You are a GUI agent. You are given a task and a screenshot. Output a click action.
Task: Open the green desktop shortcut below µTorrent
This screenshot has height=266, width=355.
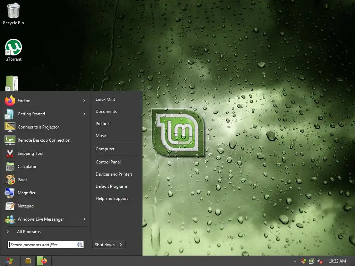(x=12, y=83)
